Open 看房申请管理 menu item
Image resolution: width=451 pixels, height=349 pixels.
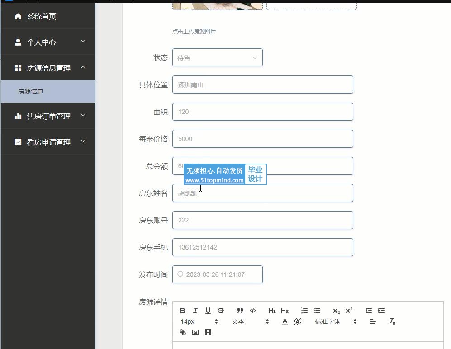[x=48, y=142]
